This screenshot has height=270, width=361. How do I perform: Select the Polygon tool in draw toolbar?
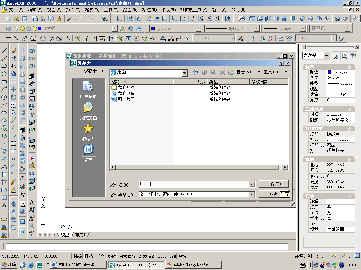[4, 74]
